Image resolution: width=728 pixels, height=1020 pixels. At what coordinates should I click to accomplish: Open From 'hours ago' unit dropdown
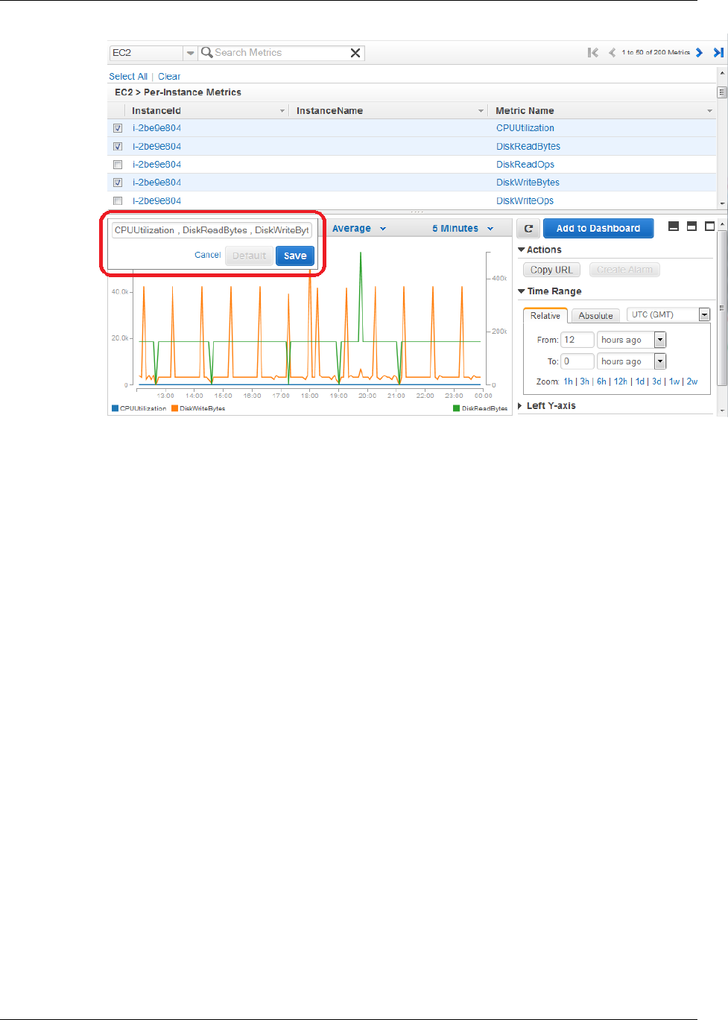[x=660, y=340]
